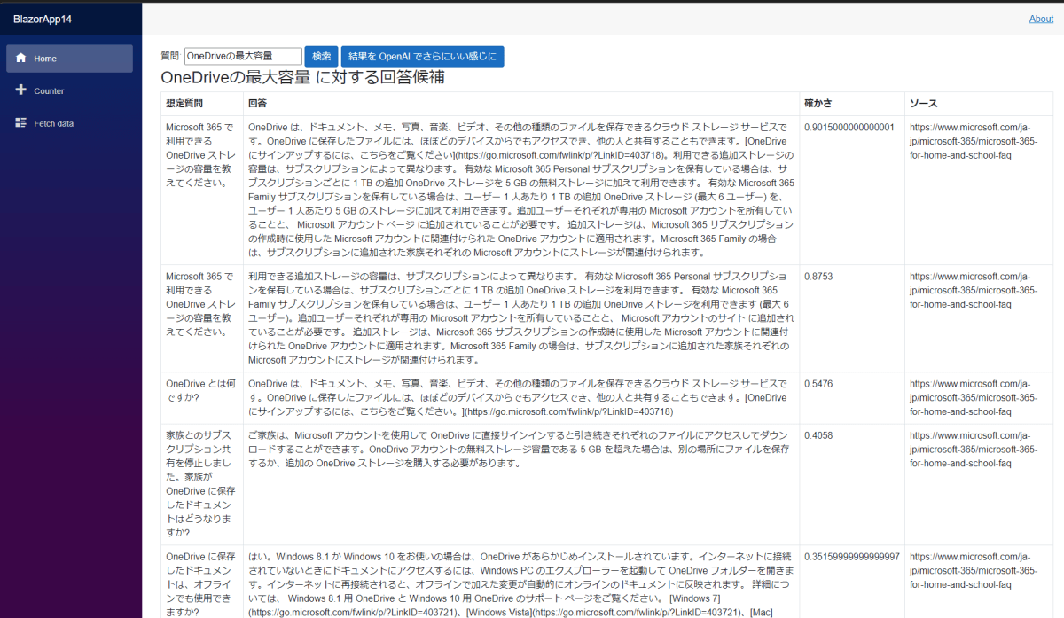Viewport: 1064px width, 618px height.
Task: Click the heading OneDriveの最大容量 に対する回答候補
Action: click(x=302, y=78)
